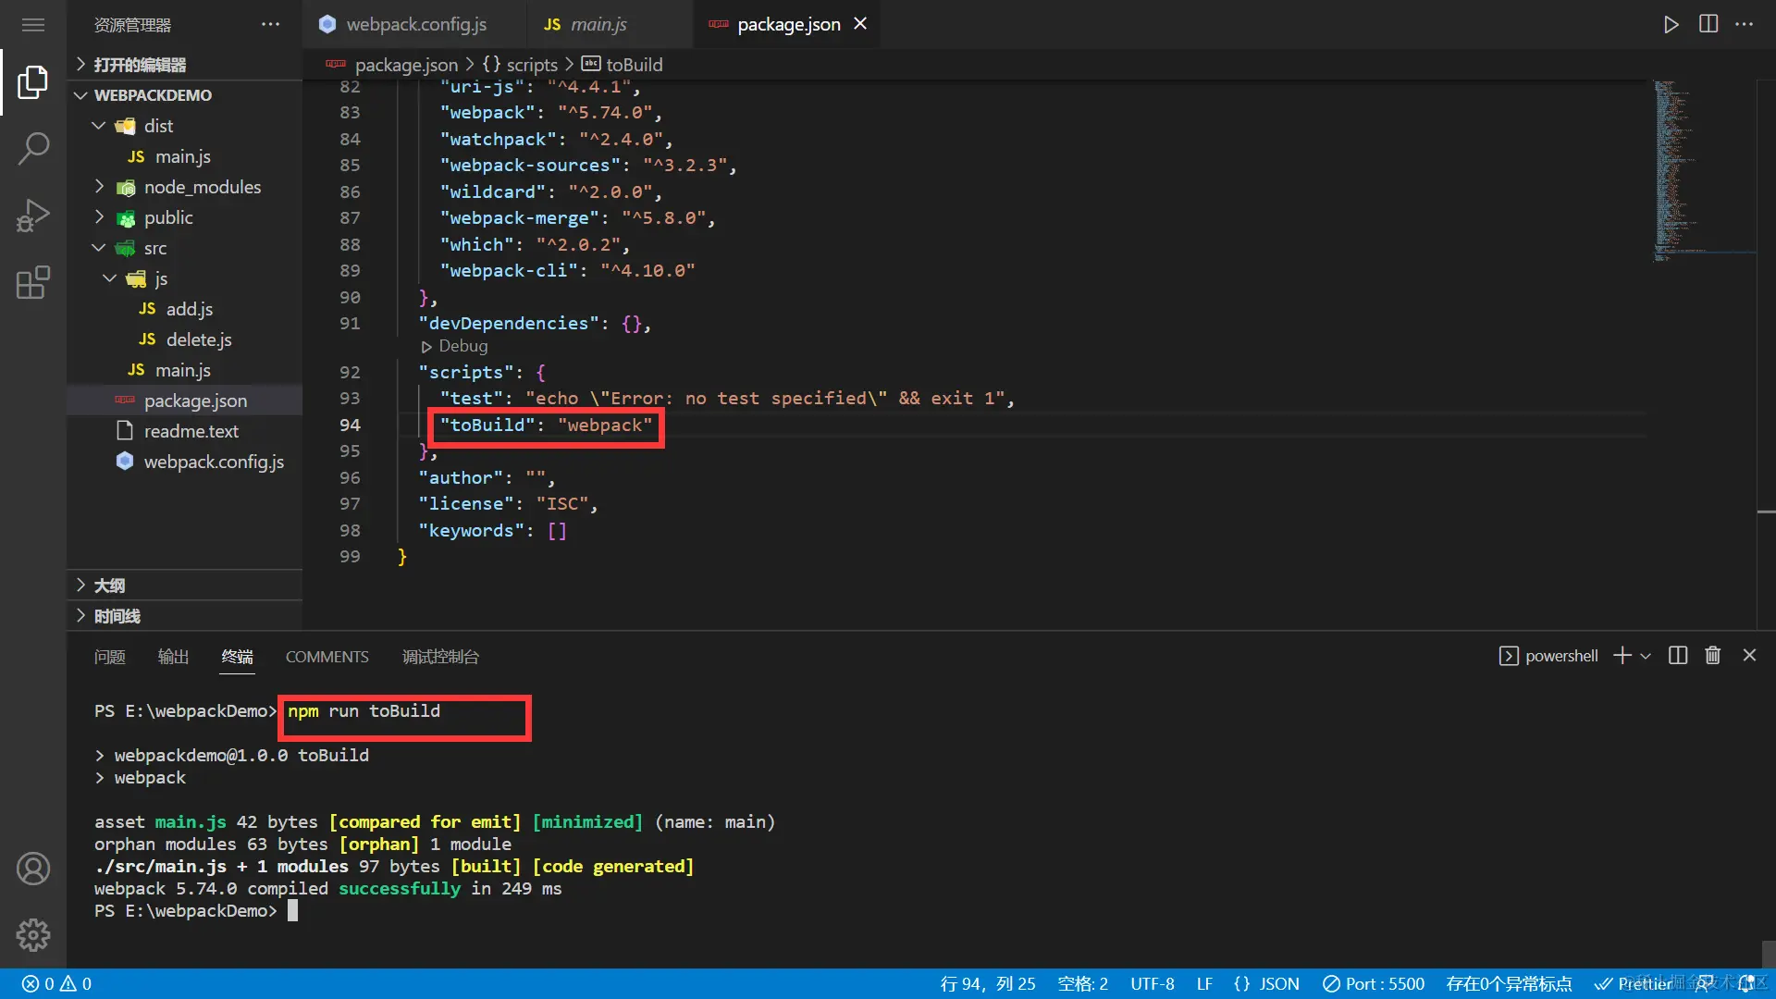Toggle Live Server Port 5500
This screenshot has width=1776, height=999.
[1374, 984]
